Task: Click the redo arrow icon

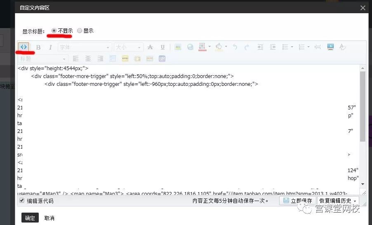Action: (x=247, y=47)
